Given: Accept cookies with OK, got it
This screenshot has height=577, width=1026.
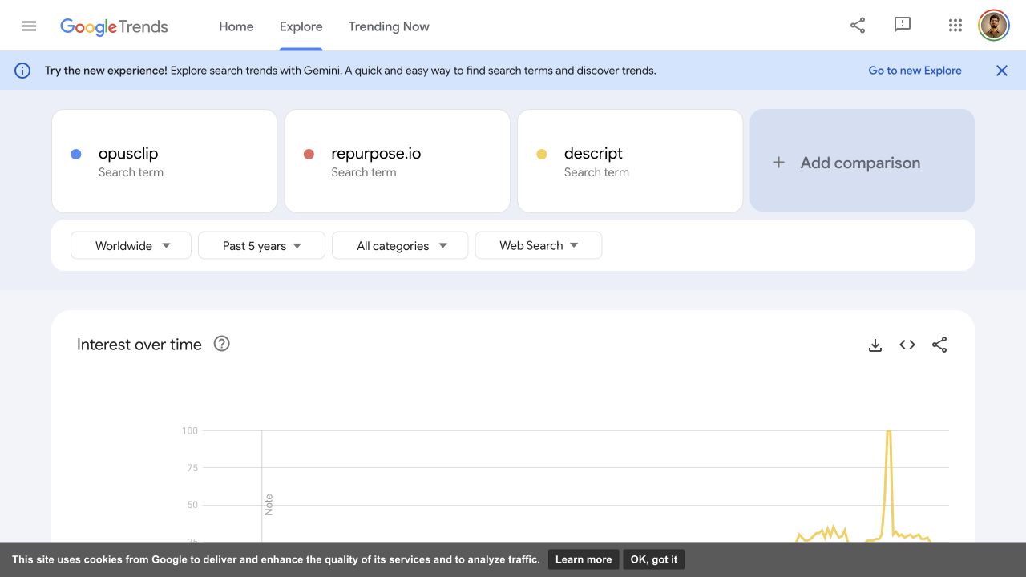Looking at the screenshot, I should click(x=654, y=559).
